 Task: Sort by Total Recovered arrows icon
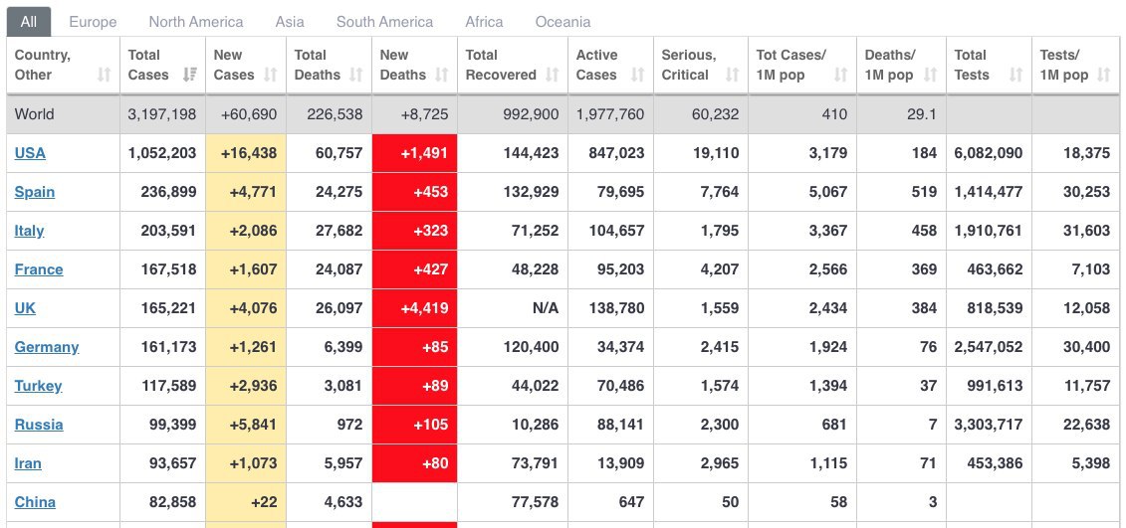click(x=552, y=75)
